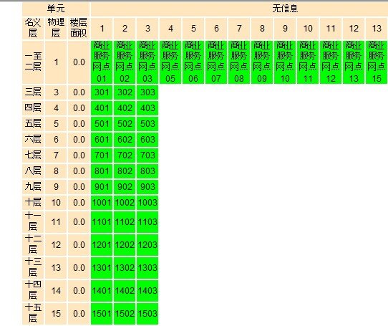Open commercial service outlet 10

pyautogui.click(x=285, y=62)
